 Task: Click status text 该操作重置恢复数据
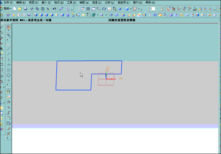tap(122, 20)
